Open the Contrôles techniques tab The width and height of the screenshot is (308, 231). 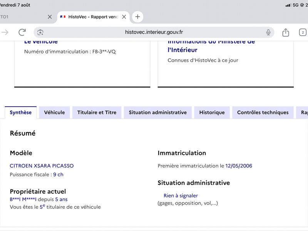[x=263, y=112]
